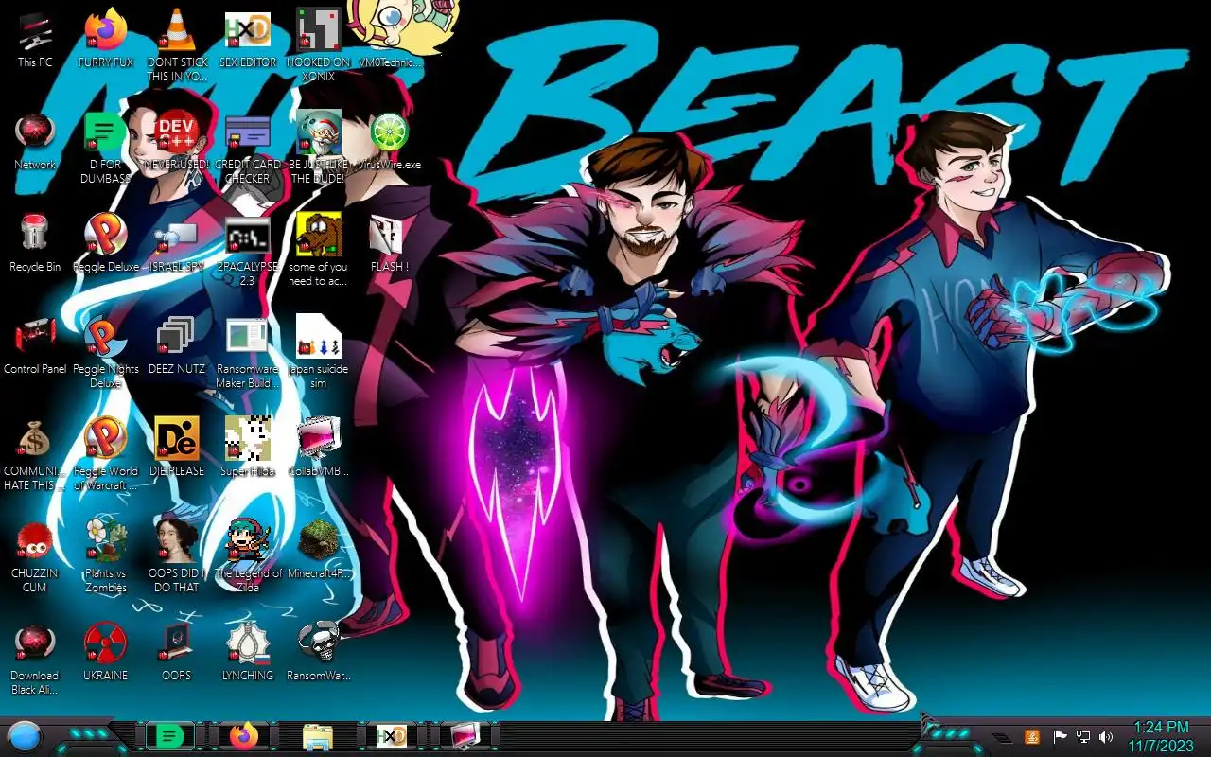Launch Peggle World of Warcraft shortcut
The height and width of the screenshot is (757, 1211).
[106, 453]
